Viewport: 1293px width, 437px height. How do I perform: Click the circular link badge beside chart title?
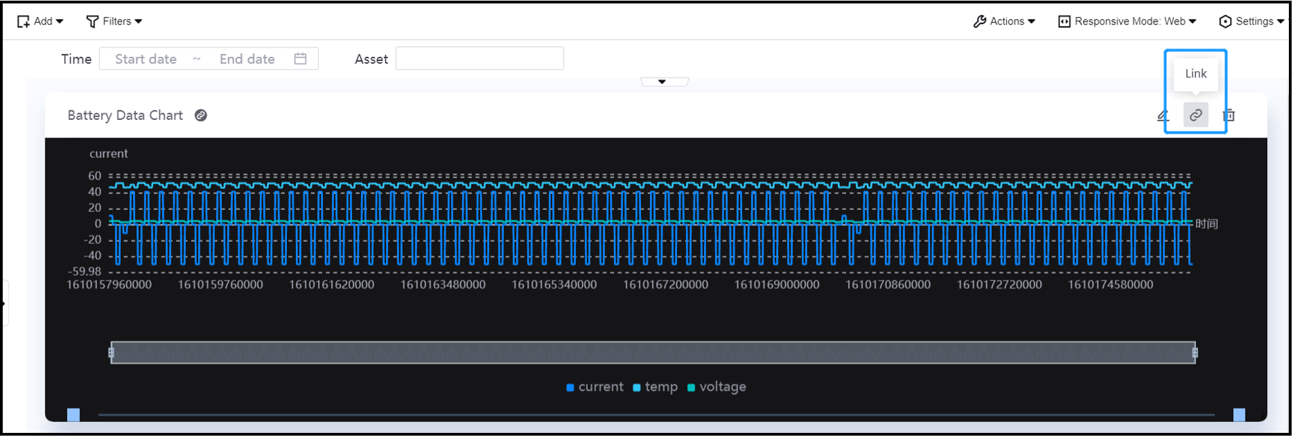(201, 116)
